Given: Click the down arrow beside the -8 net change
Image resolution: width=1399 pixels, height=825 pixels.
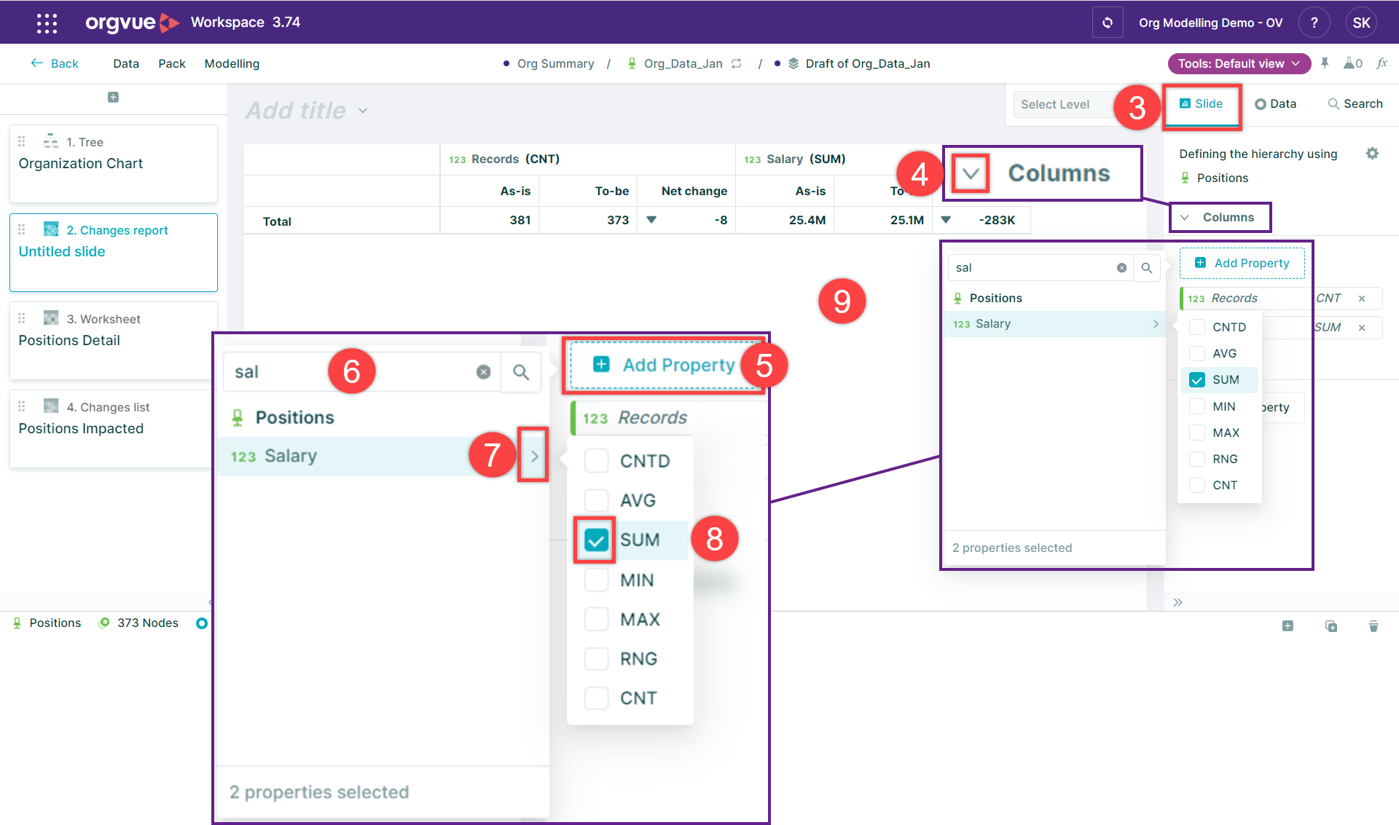Looking at the screenshot, I should [x=651, y=220].
